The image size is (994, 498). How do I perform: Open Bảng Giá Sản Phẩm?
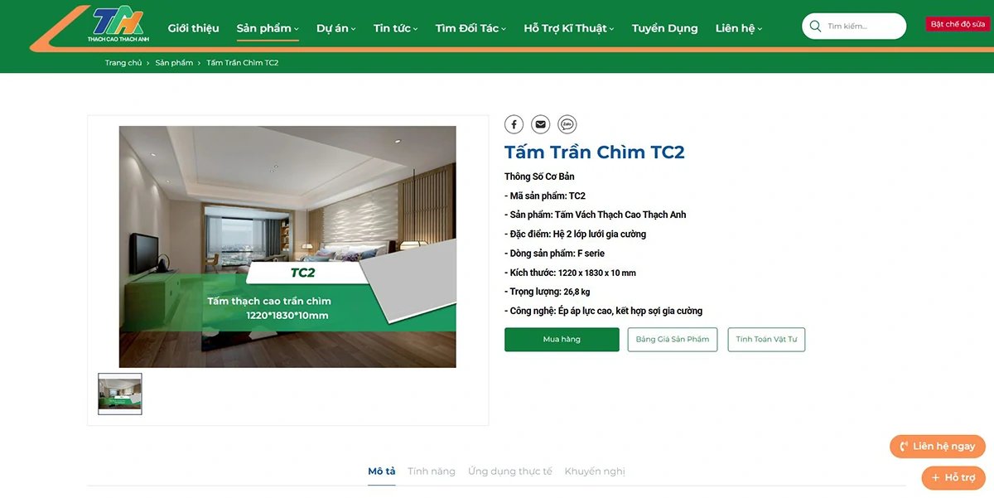click(x=673, y=340)
